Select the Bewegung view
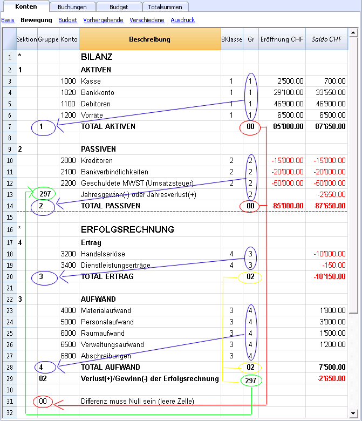The height and width of the screenshot is (421, 362). click(x=36, y=20)
